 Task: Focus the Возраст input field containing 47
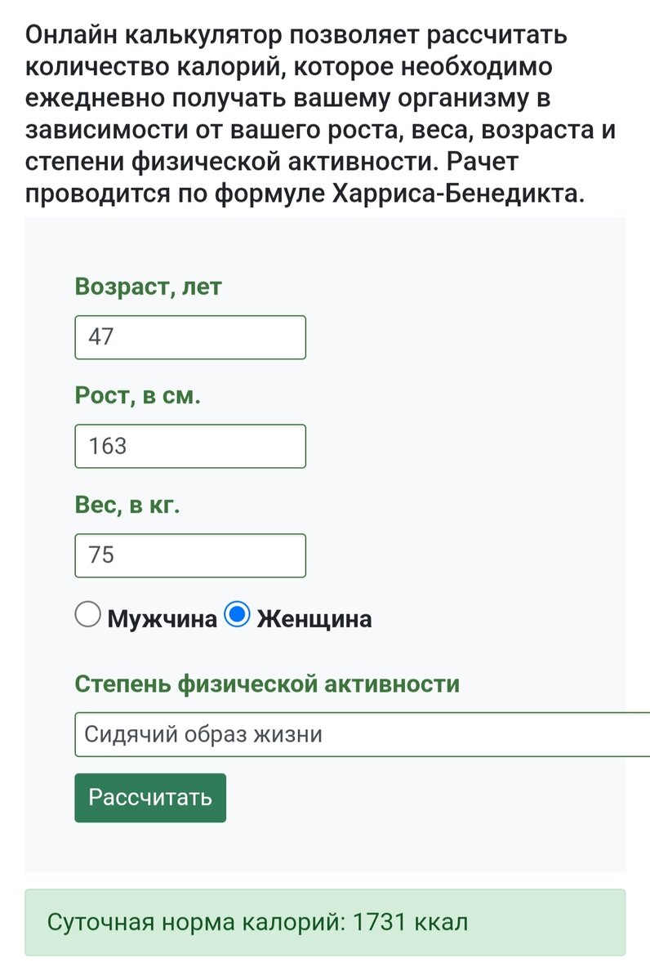[x=190, y=337]
